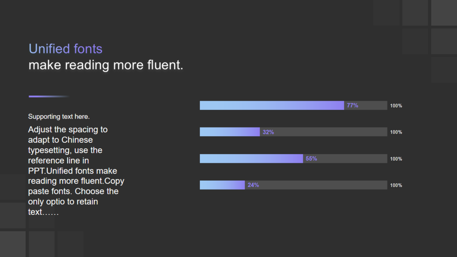
Task: Click the 77% progress bar fill
Action: pyautogui.click(x=272, y=105)
